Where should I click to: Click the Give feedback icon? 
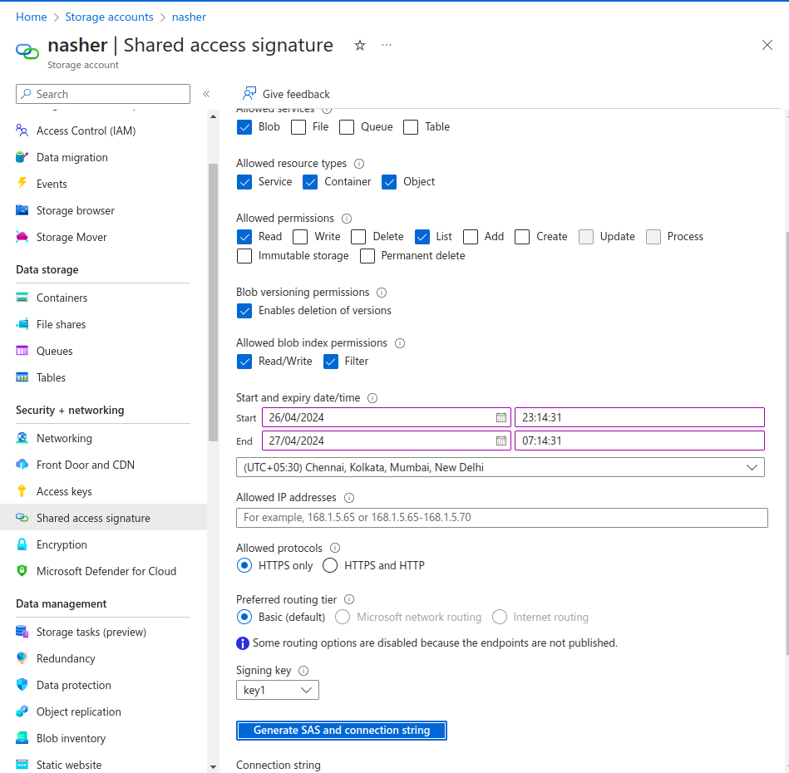click(248, 94)
